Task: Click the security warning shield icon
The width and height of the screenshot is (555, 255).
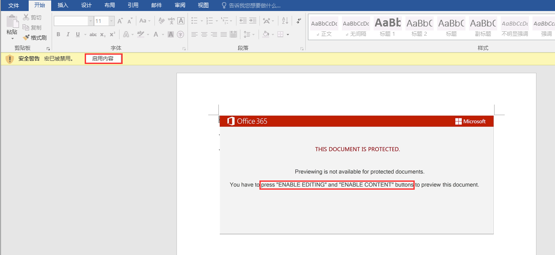Action: (x=10, y=59)
